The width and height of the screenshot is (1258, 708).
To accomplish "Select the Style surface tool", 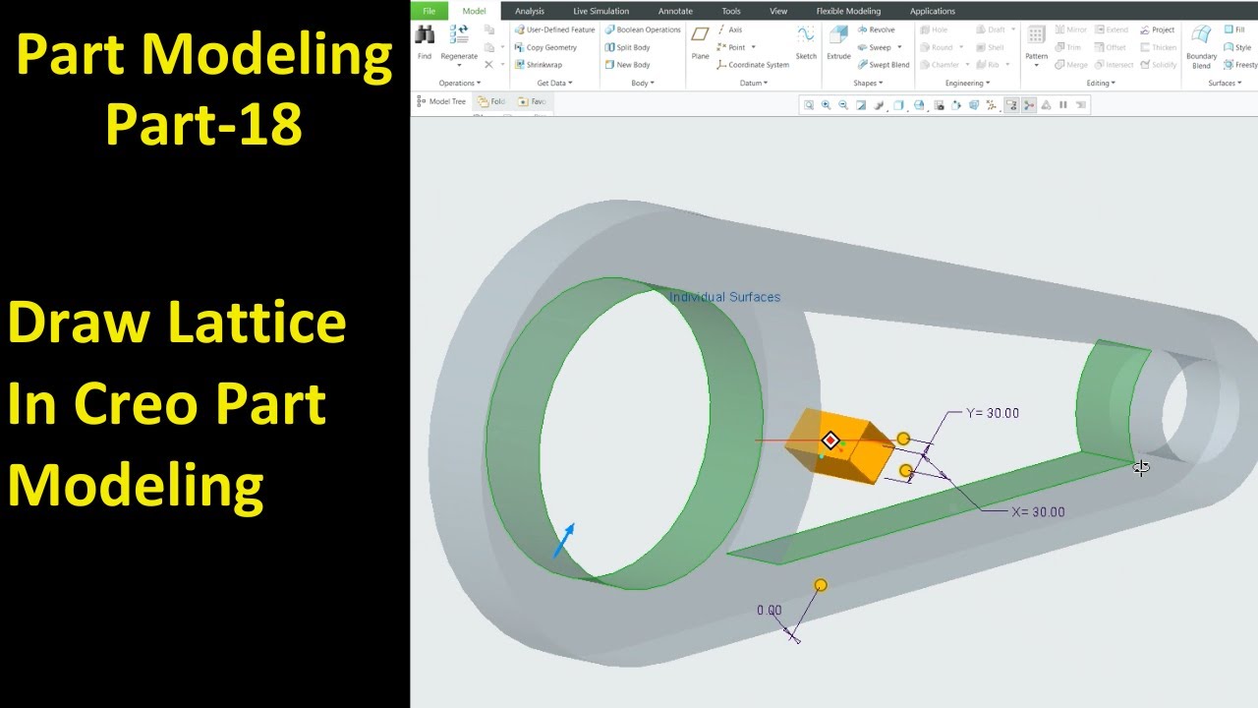I will [x=1236, y=47].
